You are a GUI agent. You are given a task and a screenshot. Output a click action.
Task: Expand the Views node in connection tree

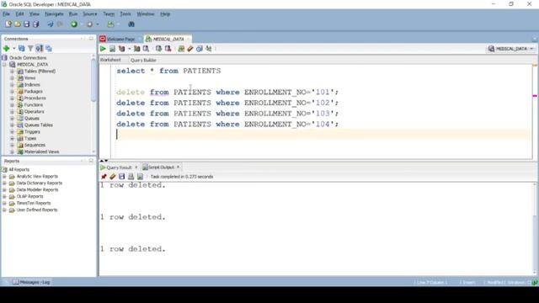[12, 78]
